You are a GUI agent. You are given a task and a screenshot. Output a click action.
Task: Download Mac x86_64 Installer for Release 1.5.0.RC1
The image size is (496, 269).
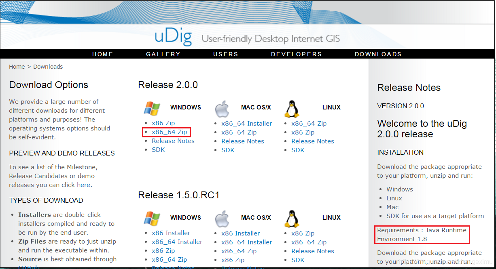click(247, 242)
